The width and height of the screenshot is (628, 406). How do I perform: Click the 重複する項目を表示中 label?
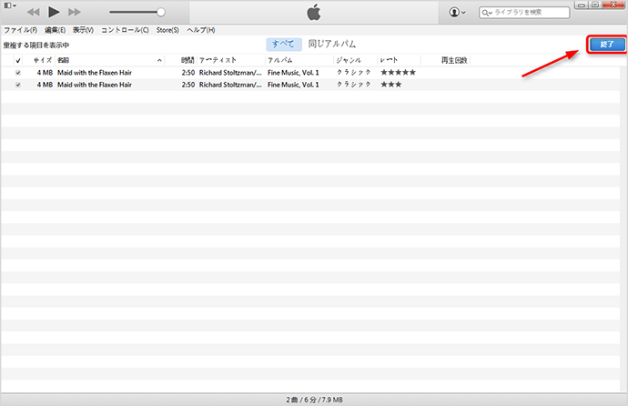36,46
